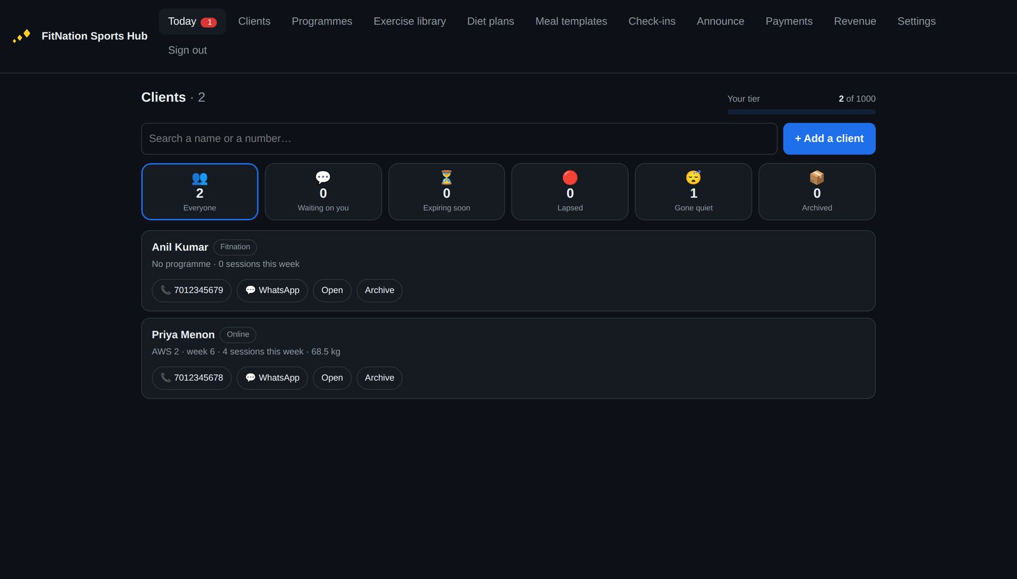Viewport: 1017px width, 579px height.
Task: Click the FitNation Sports Hub logo icon
Action: (22, 36)
